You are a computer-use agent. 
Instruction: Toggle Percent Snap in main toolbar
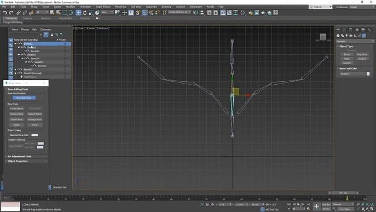pos(151,12)
